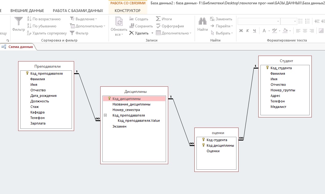
Task: Open the font name combo box
Action: pos(258,21)
